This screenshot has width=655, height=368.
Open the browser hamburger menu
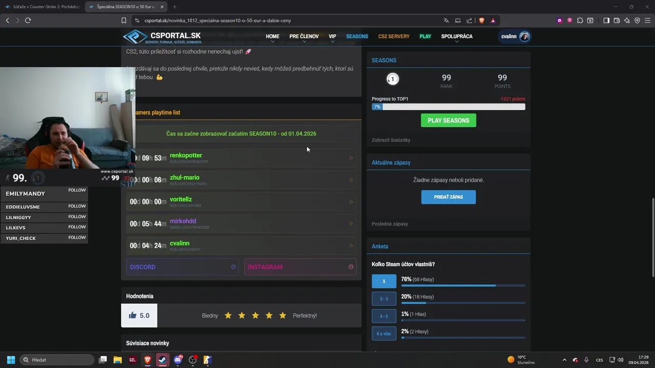(647, 20)
